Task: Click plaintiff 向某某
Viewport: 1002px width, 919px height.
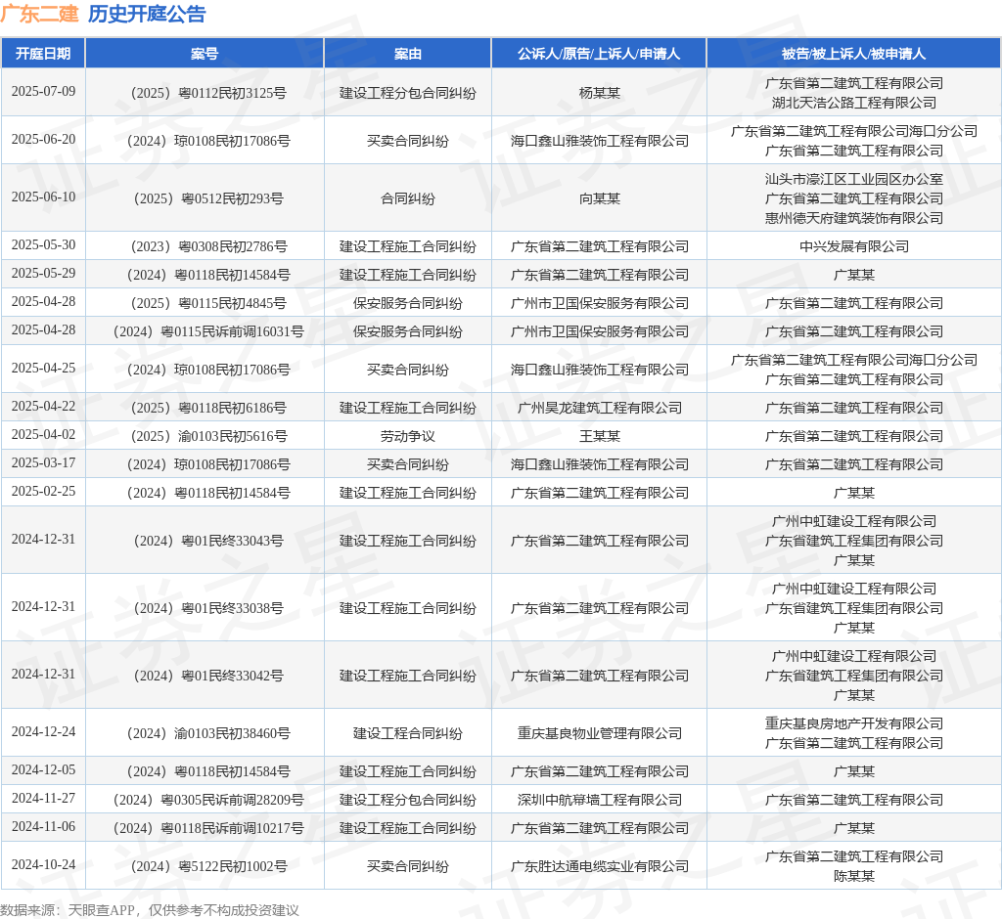Action: [x=600, y=198]
